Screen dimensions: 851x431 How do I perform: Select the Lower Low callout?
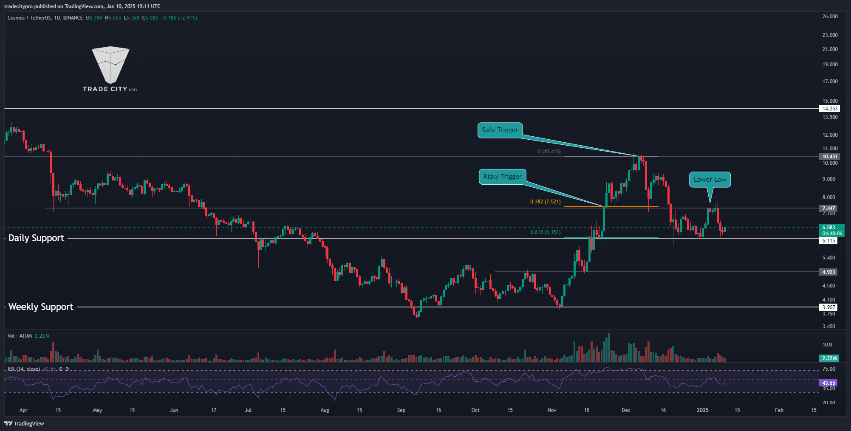pyautogui.click(x=710, y=180)
